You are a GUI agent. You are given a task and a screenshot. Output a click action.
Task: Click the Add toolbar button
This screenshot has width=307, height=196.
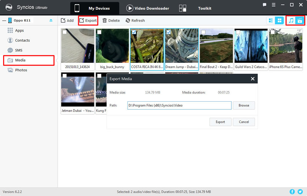click(67, 21)
